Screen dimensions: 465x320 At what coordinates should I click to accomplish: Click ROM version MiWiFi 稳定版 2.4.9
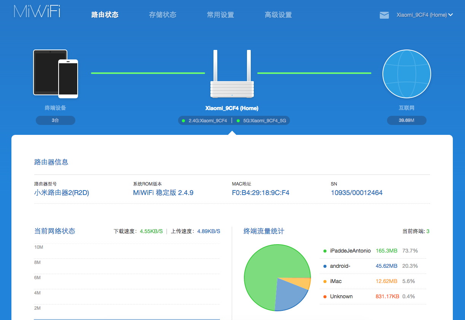tap(163, 193)
